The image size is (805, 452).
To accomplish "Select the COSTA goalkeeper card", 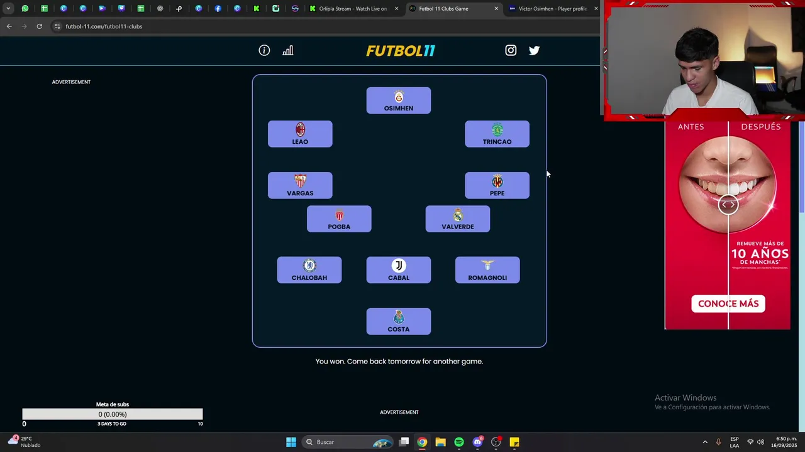I will pyautogui.click(x=399, y=321).
